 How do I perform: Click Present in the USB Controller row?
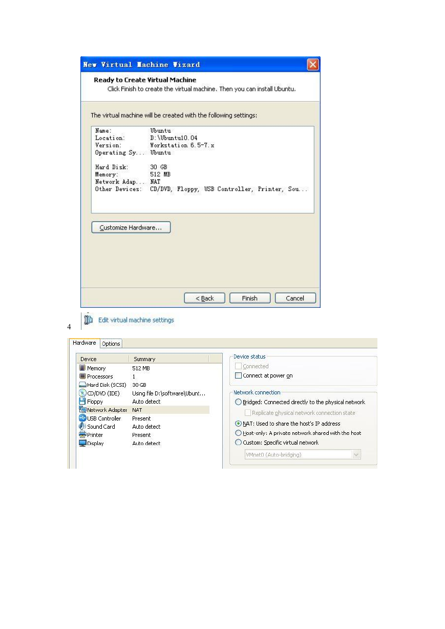141,418
